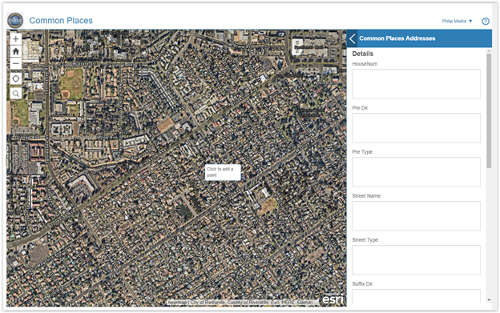The image size is (500, 313).
Task: Open the map search tool
Action: pyautogui.click(x=16, y=94)
